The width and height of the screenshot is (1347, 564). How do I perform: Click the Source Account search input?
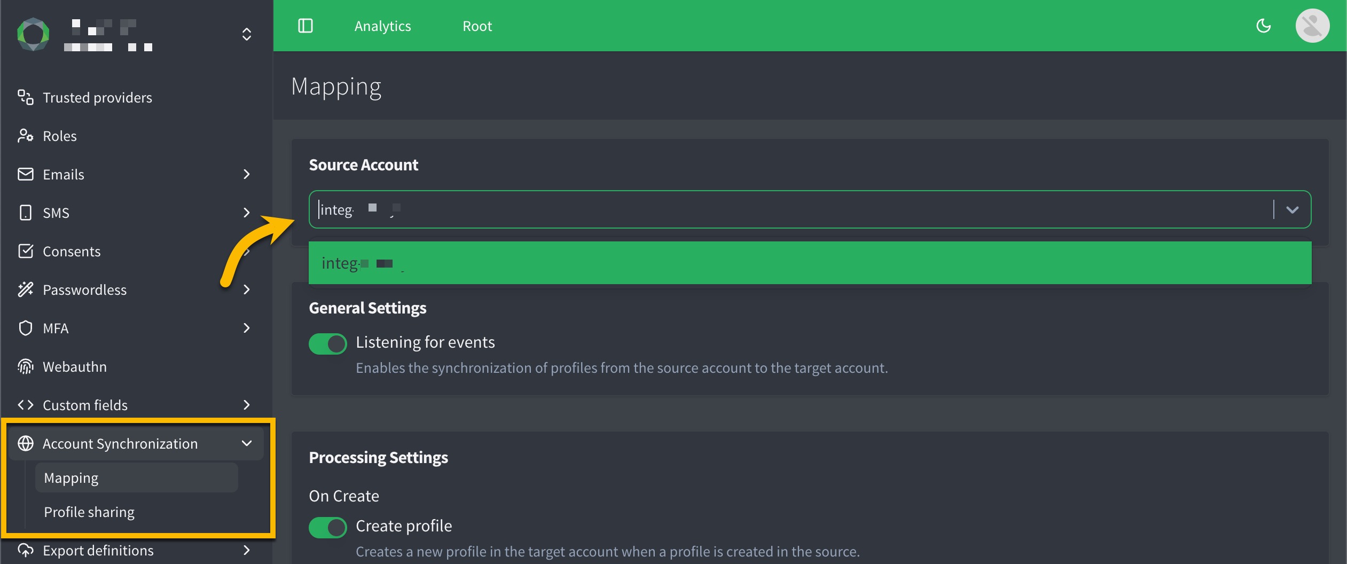click(790, 209)
